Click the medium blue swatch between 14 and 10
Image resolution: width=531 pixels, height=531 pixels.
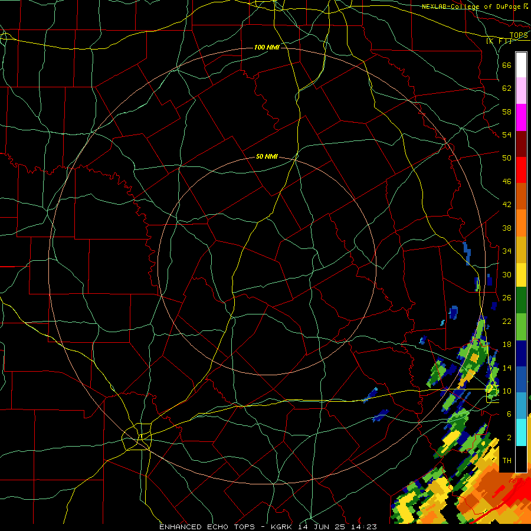pos(521,379)
